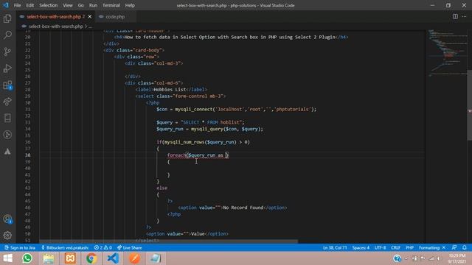Open the Help menu
472x265 pixels.
[x=130, y=5]
